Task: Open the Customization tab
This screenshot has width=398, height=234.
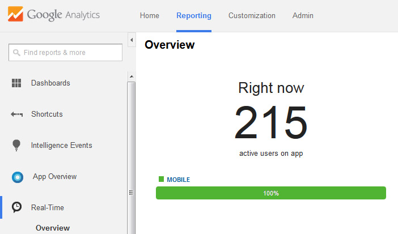Action: tap(252, 15)
